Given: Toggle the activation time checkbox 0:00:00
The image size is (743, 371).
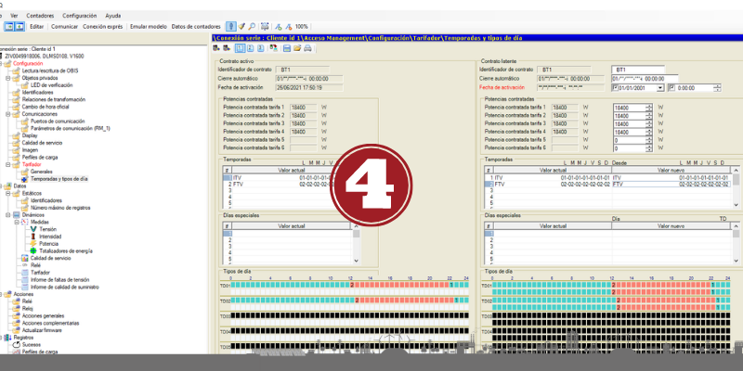Looking at the screenshot, I should (x=671, y=88).
